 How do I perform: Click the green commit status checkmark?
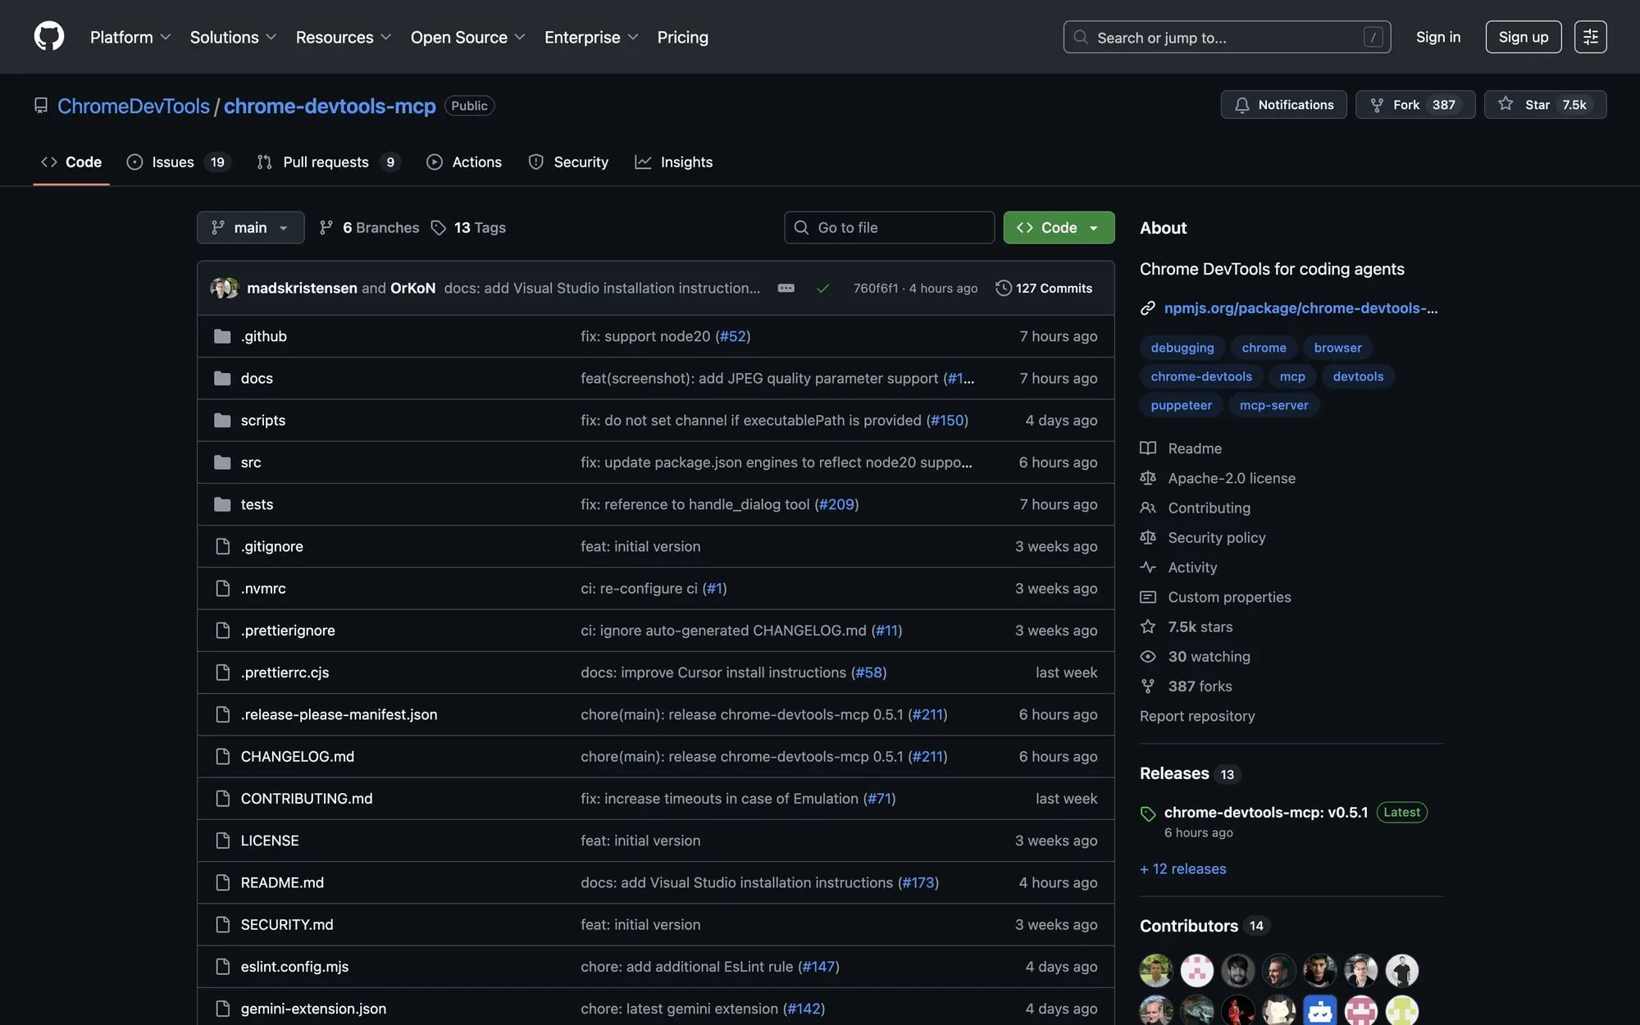[822, 288]
